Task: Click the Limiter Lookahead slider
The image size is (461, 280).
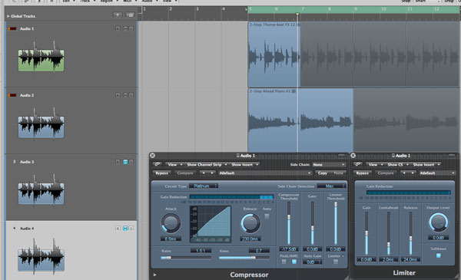Action: (x=388, y=233)
